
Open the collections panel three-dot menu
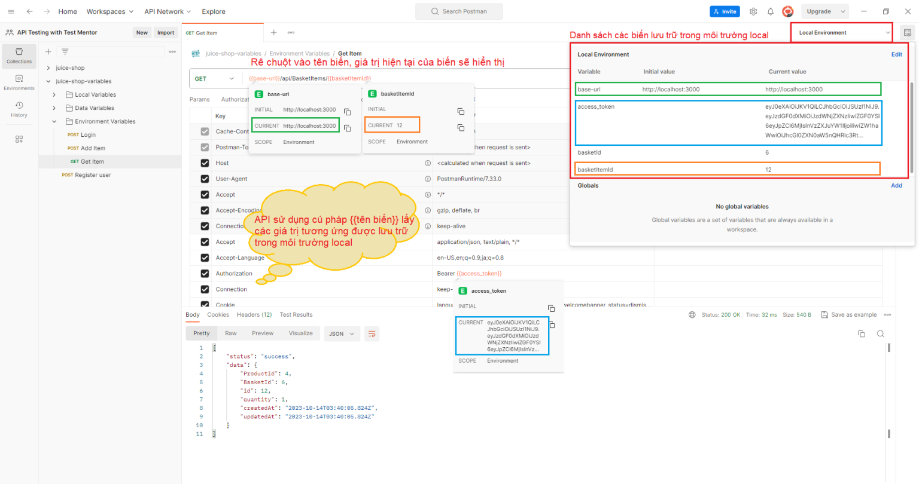[x=172, y=51]
